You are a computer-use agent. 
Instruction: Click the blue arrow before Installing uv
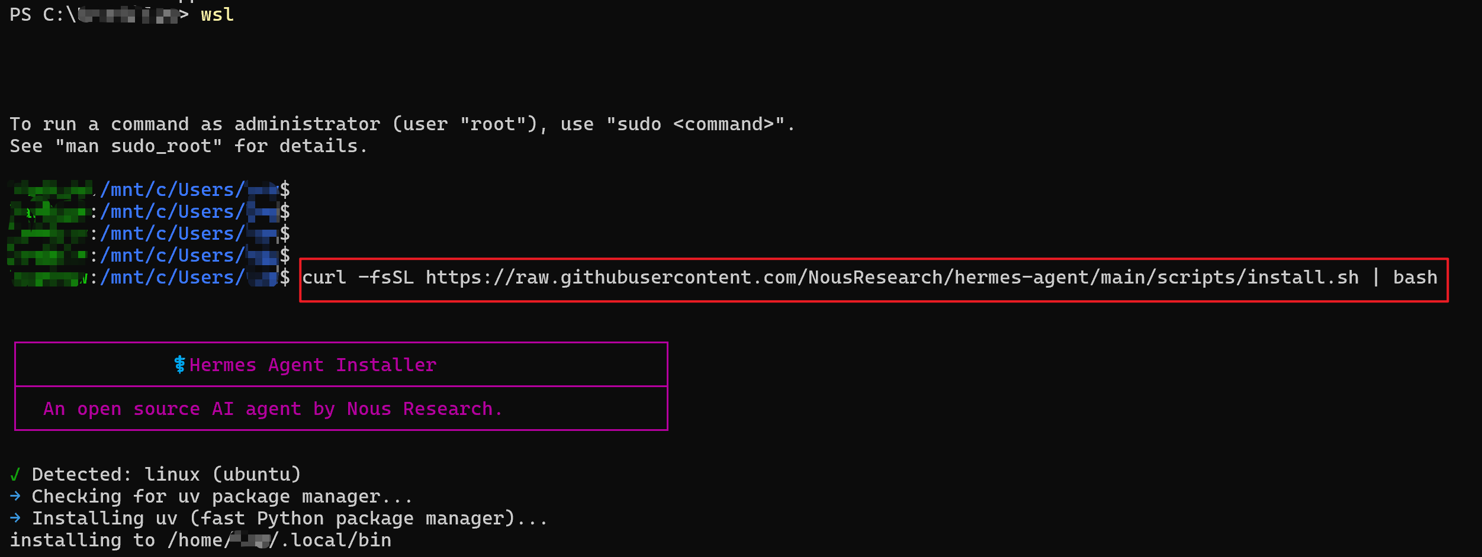(x=15, y=518)
